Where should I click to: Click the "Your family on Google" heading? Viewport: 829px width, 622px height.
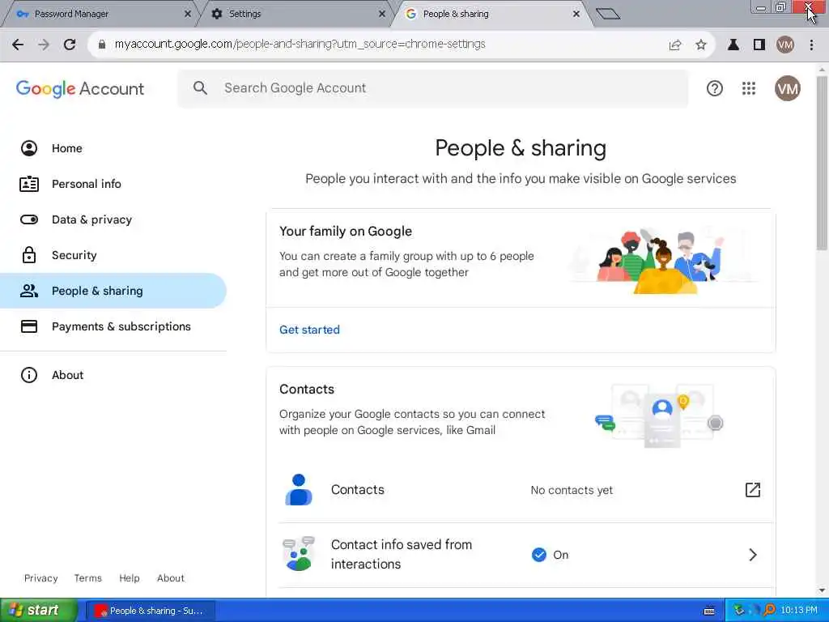click(x=345, y=231)
